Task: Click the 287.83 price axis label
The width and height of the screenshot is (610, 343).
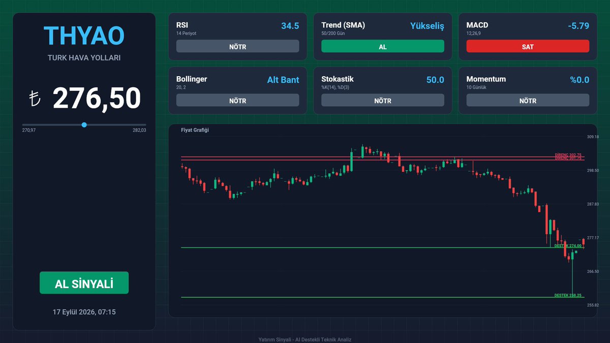Action: click(x=593, y=204)
